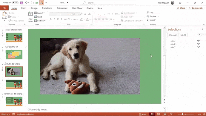206x116 pixels.
Task: Open Quick Access Toolbar customize arrow
Action: click(46, 3)
